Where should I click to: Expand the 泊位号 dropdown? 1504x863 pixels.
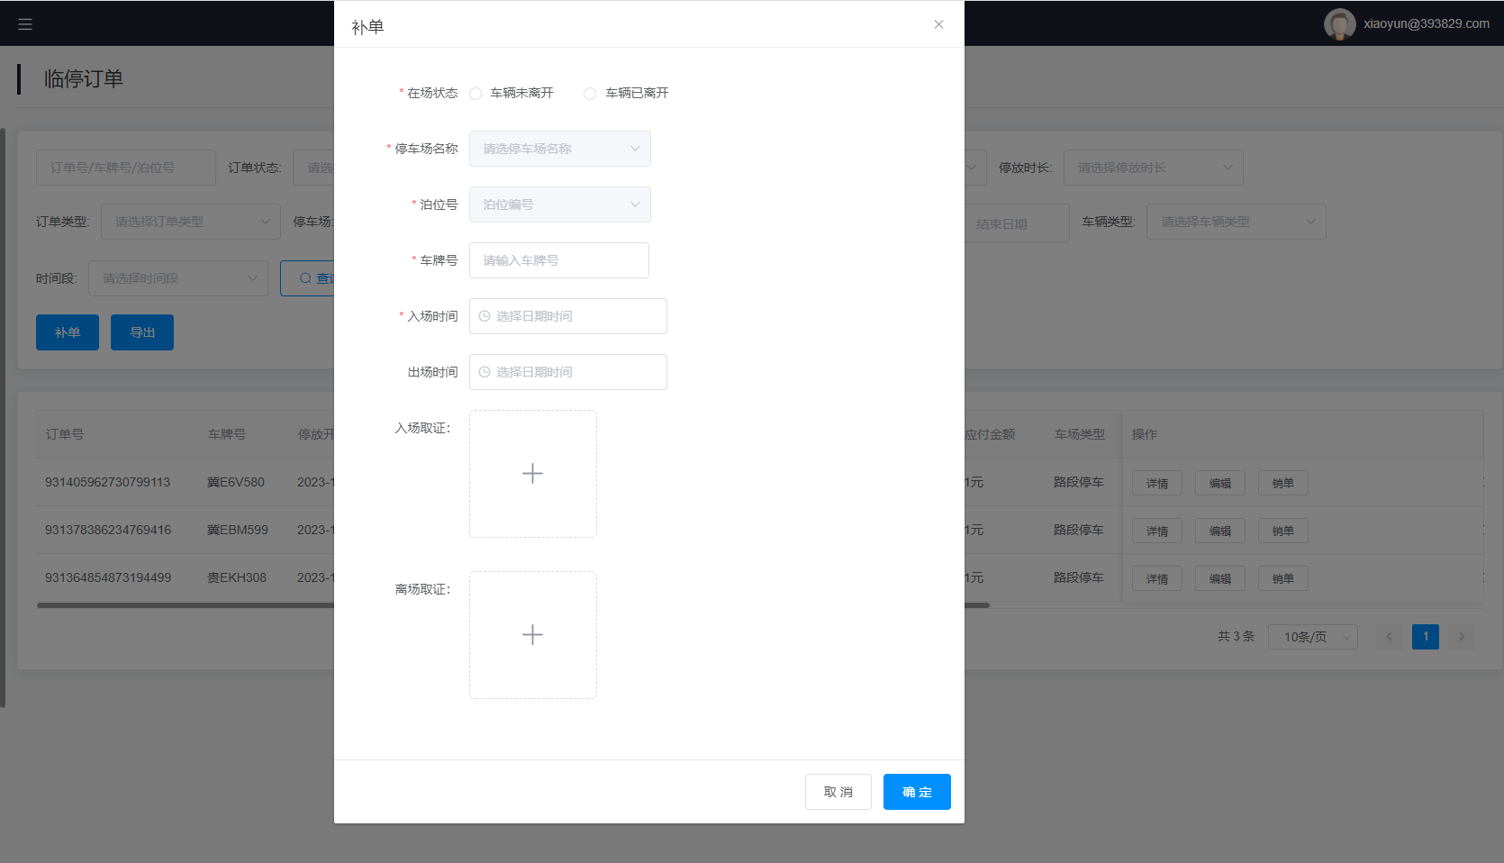coord(559,204)
